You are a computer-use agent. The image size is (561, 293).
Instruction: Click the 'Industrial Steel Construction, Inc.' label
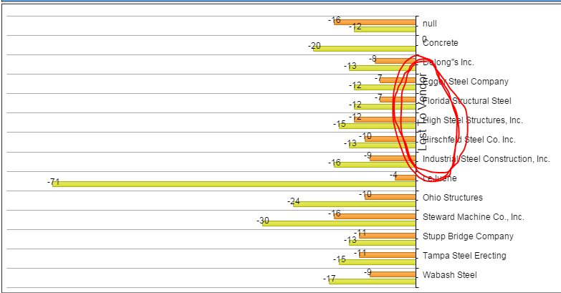[486, 159]
